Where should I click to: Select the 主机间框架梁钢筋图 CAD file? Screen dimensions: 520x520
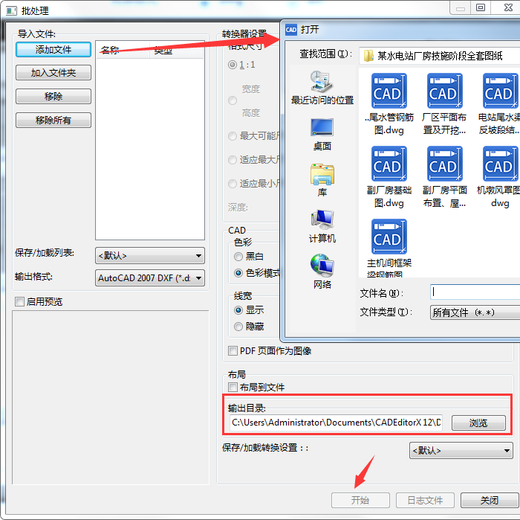389,237
